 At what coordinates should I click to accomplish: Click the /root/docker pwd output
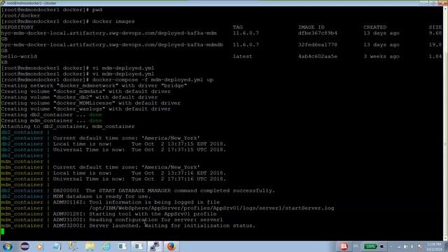click(x=20, y=15)
